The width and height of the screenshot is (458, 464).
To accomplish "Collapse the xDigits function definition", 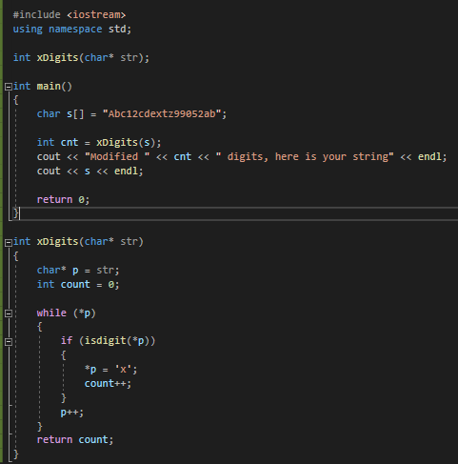I will pyautogui.click(x=9, y=242).
